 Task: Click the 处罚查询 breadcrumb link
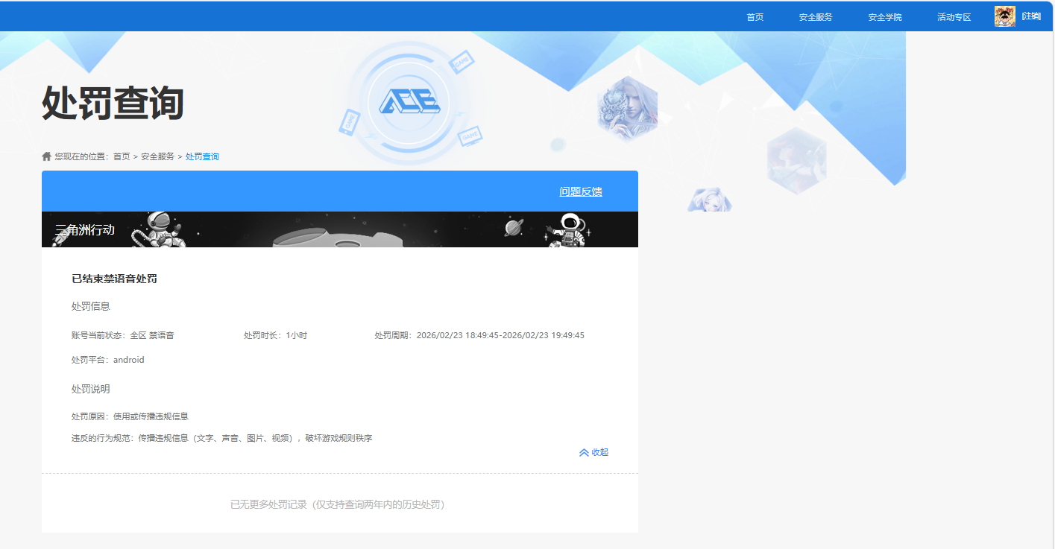pos(201,156)
